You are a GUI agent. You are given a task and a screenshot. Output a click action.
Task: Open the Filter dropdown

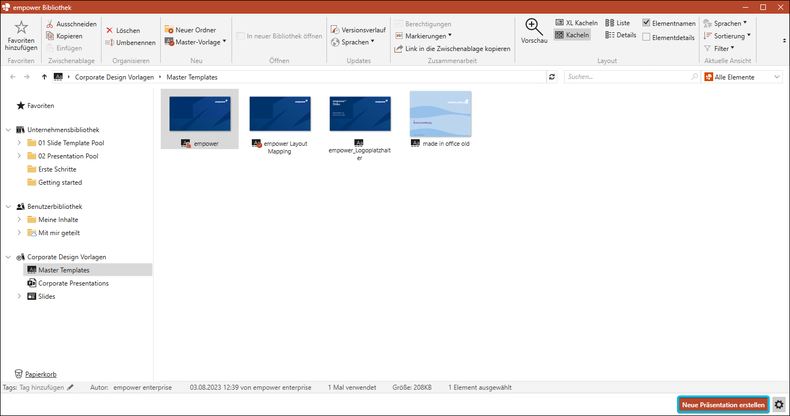pos(719,49)
